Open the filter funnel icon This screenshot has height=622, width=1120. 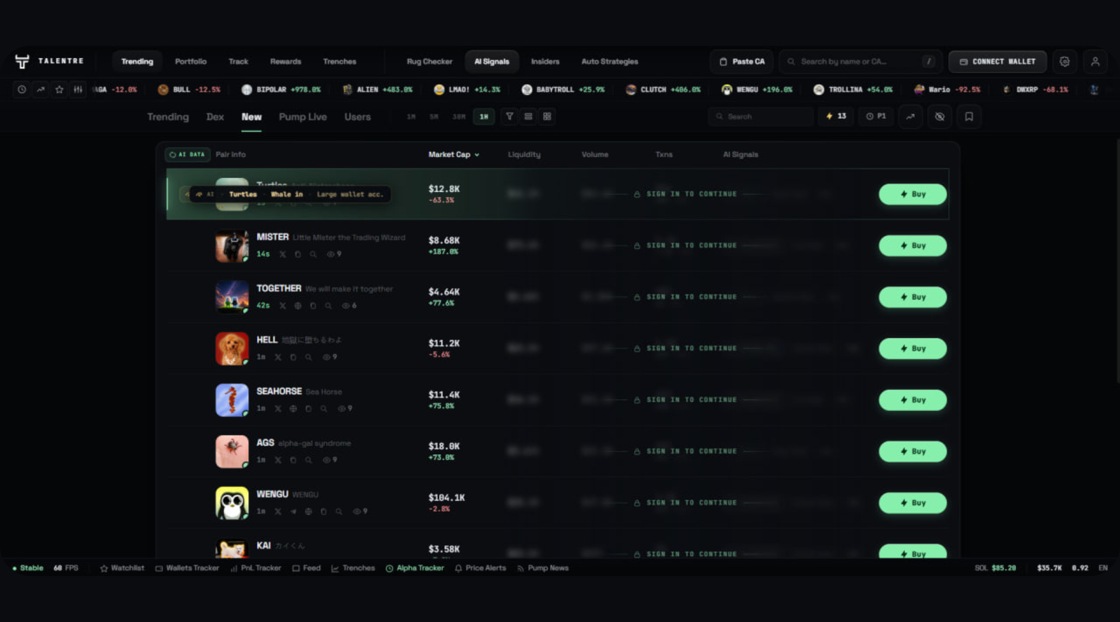(x=509, y=116)
